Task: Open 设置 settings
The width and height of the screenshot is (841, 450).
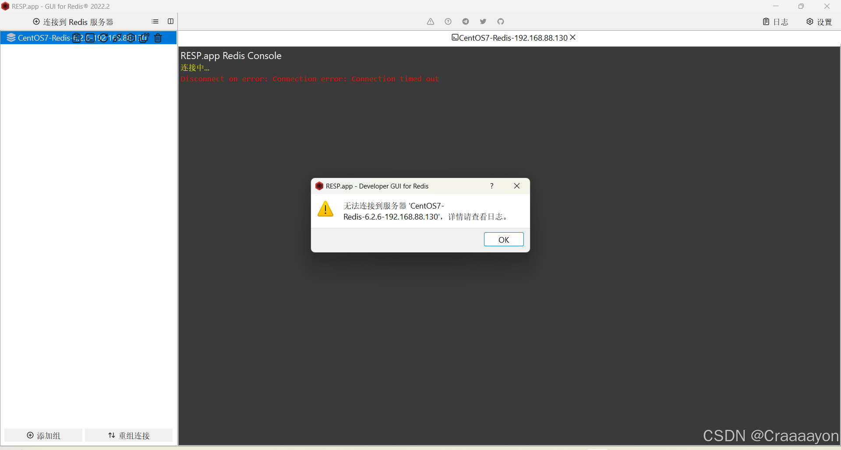Action: [819, 22]
